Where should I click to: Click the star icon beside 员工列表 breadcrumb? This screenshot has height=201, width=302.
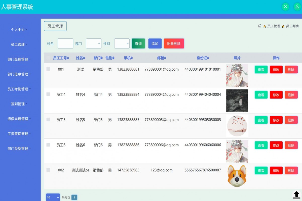(x=283, y=26)
